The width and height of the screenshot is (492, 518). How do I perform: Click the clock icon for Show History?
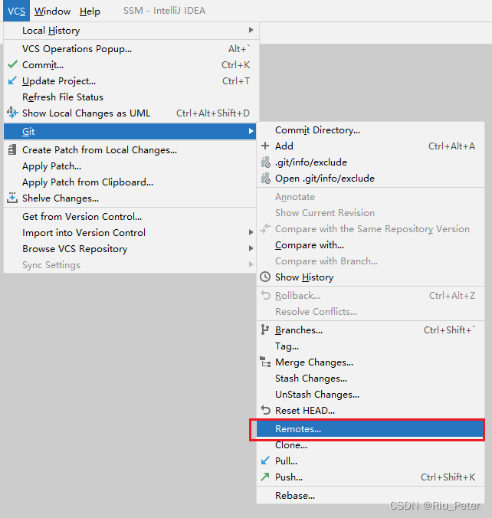click(x=265, y=277)
